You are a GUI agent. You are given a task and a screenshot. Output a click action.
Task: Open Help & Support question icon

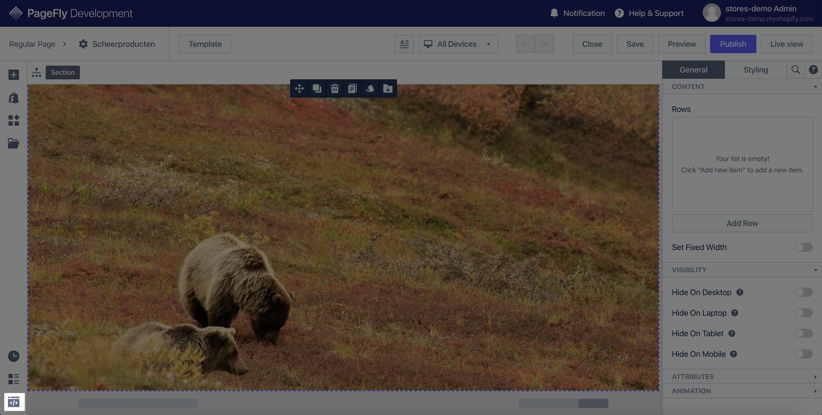(619, 13)
